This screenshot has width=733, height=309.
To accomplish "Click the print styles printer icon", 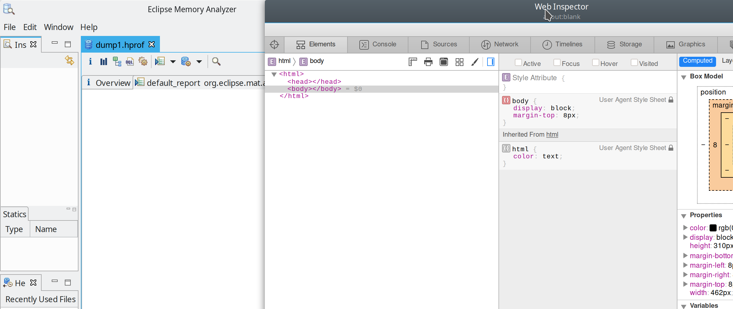I will [428, 62].
